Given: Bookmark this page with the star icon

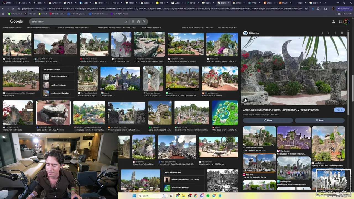Looking at the screenshot, I should (306, 9).
